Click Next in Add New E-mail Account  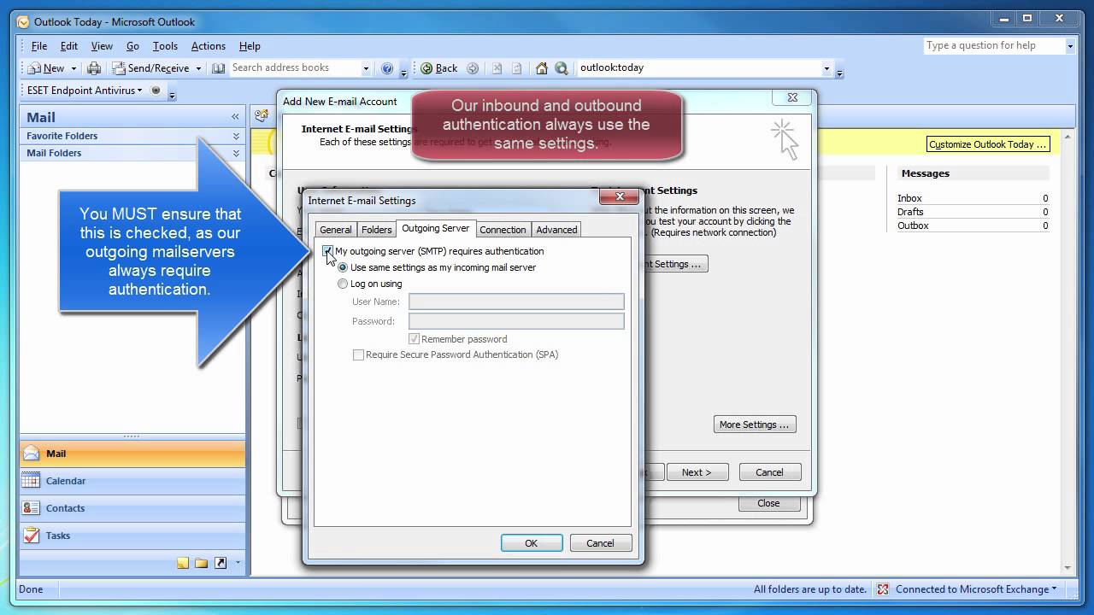tap(697, 472)
